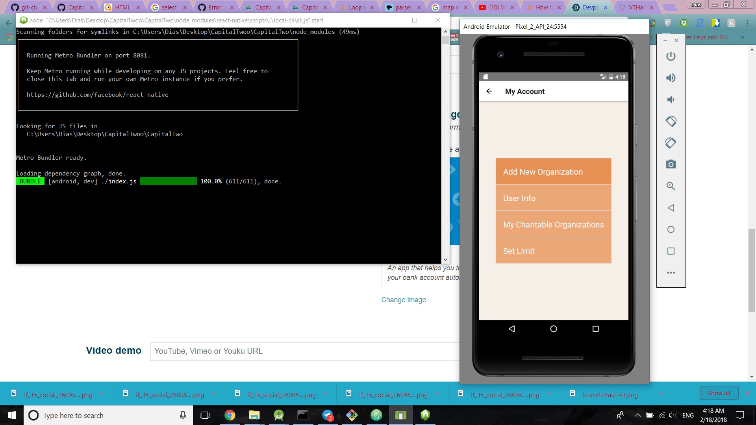Tap the Set Limit option
Screen dimensions: 756x425
[553, 251]
